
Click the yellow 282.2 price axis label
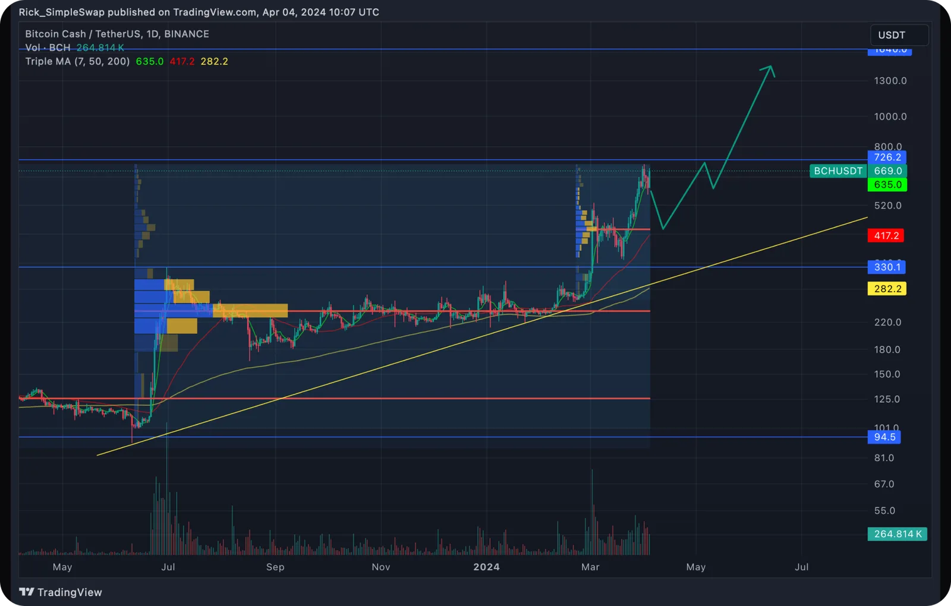[x=887, y=289]
